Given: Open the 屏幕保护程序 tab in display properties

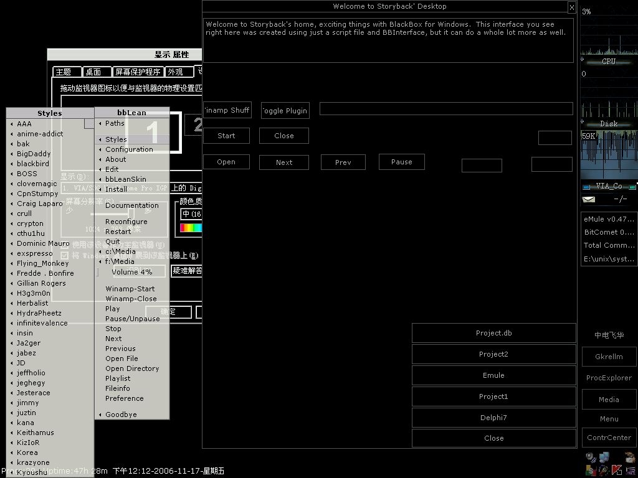Looking at the screenshot, I should coord(138,72).
